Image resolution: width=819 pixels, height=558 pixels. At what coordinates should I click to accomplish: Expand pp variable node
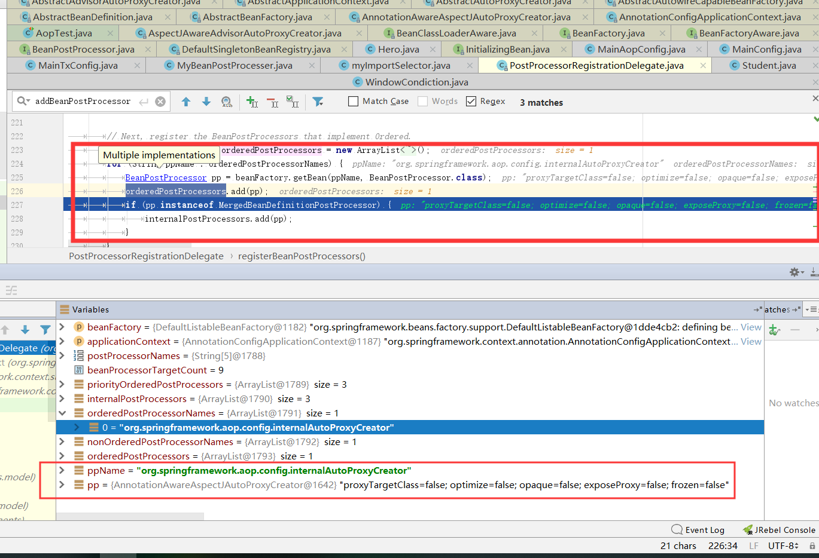62,485
